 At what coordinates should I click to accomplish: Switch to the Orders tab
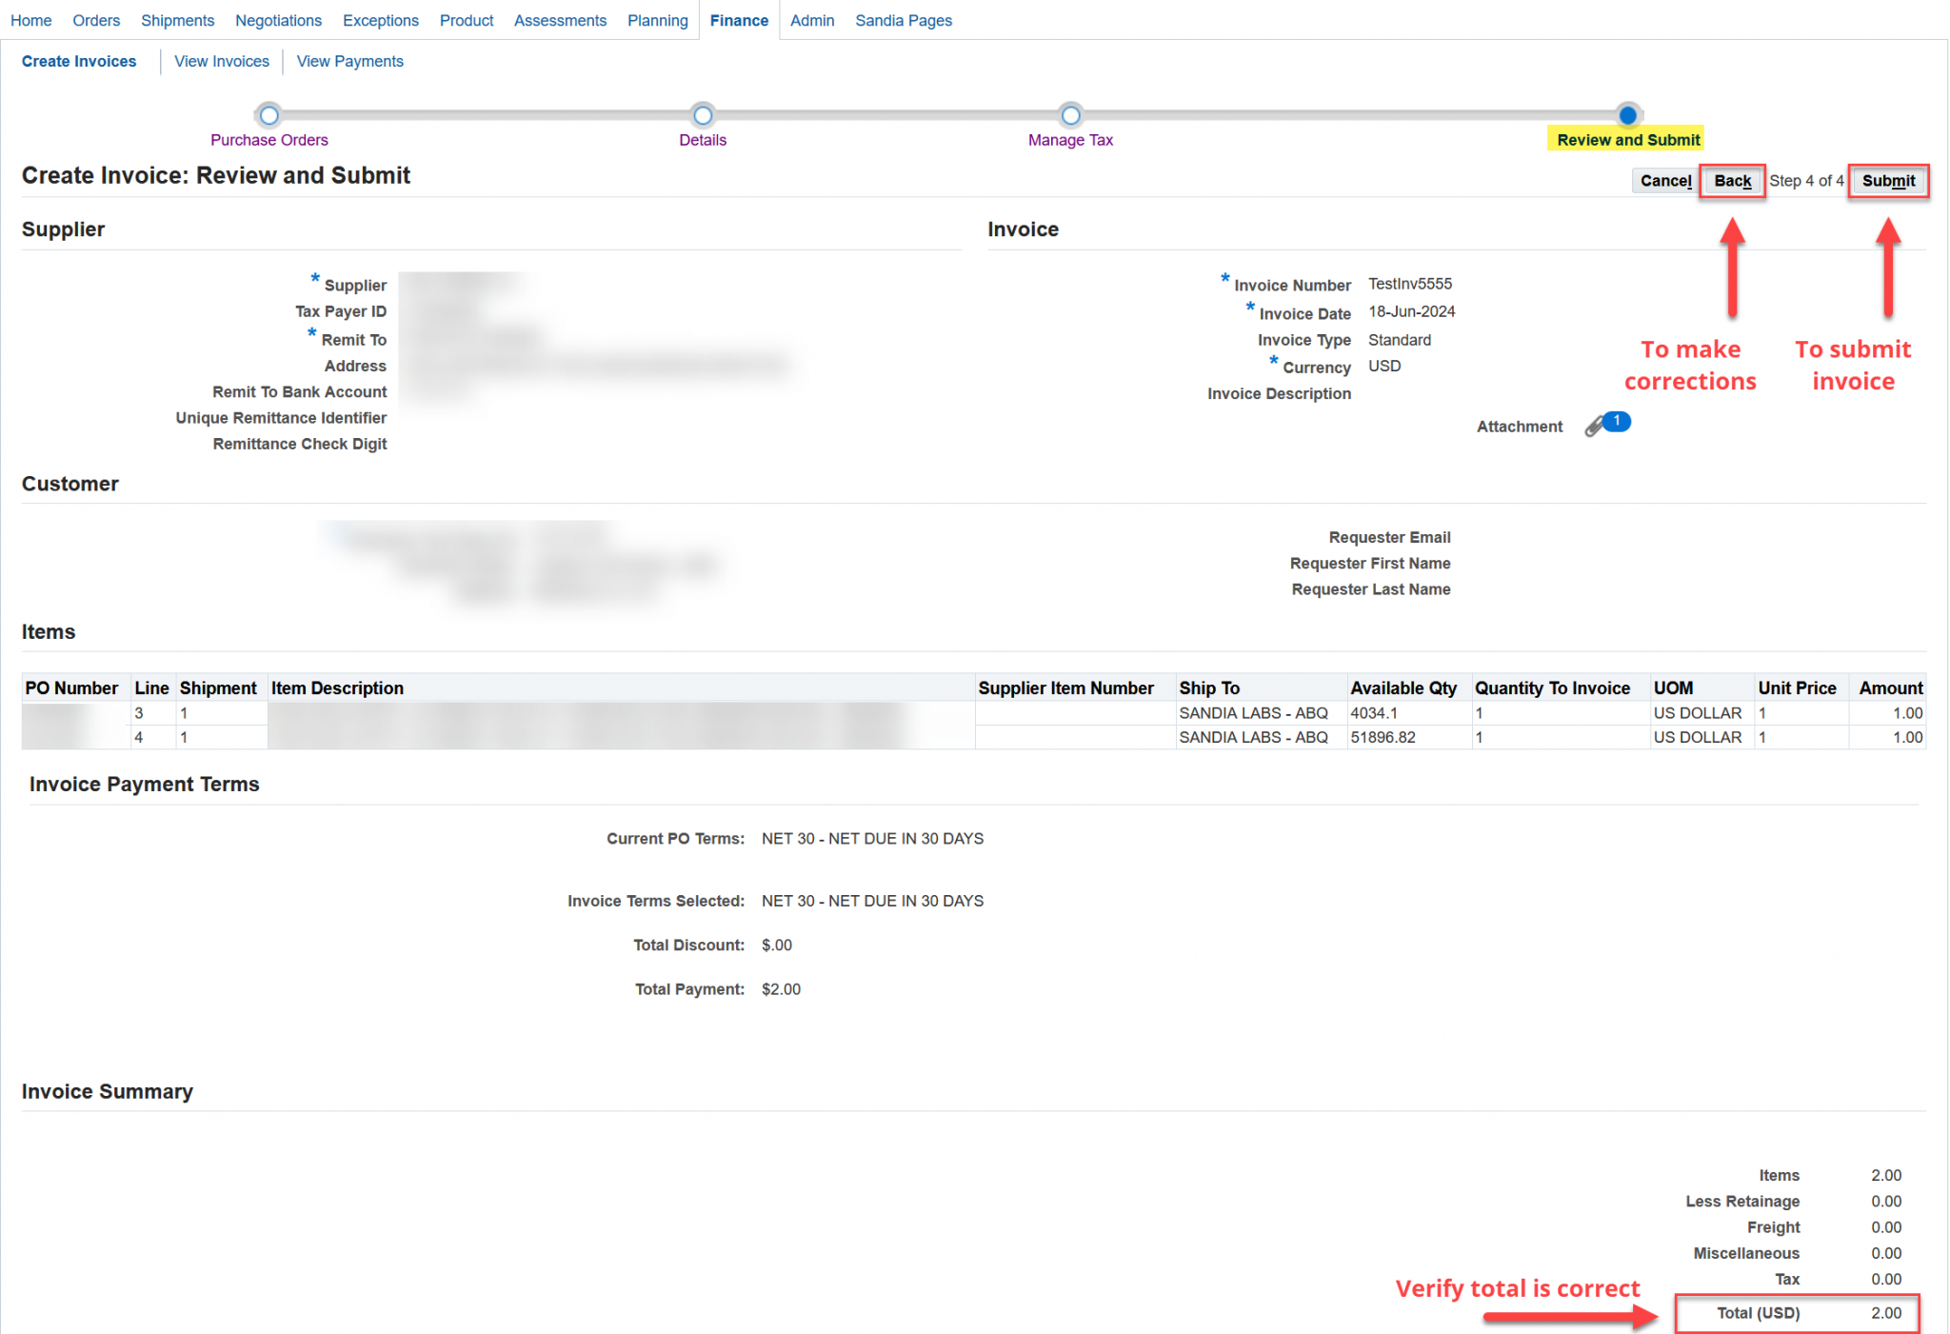(x=96, y=20)
